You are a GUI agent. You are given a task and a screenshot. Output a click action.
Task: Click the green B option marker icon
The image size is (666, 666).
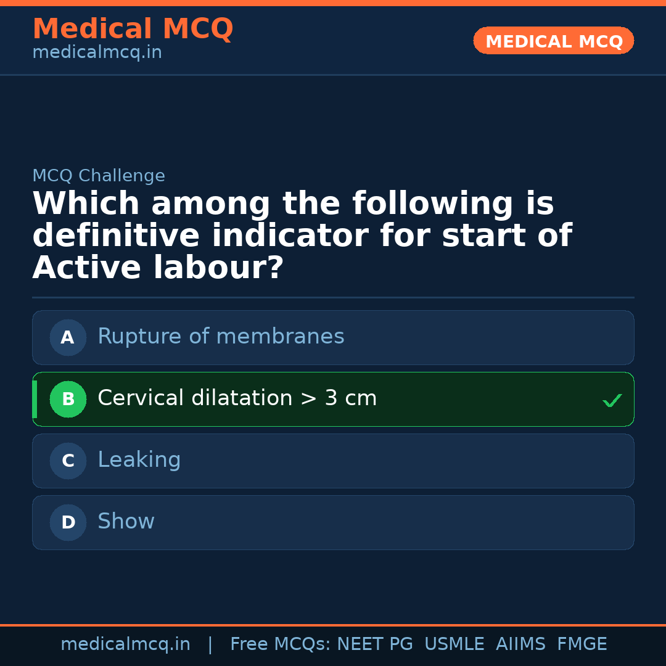(x=68, y=399)
